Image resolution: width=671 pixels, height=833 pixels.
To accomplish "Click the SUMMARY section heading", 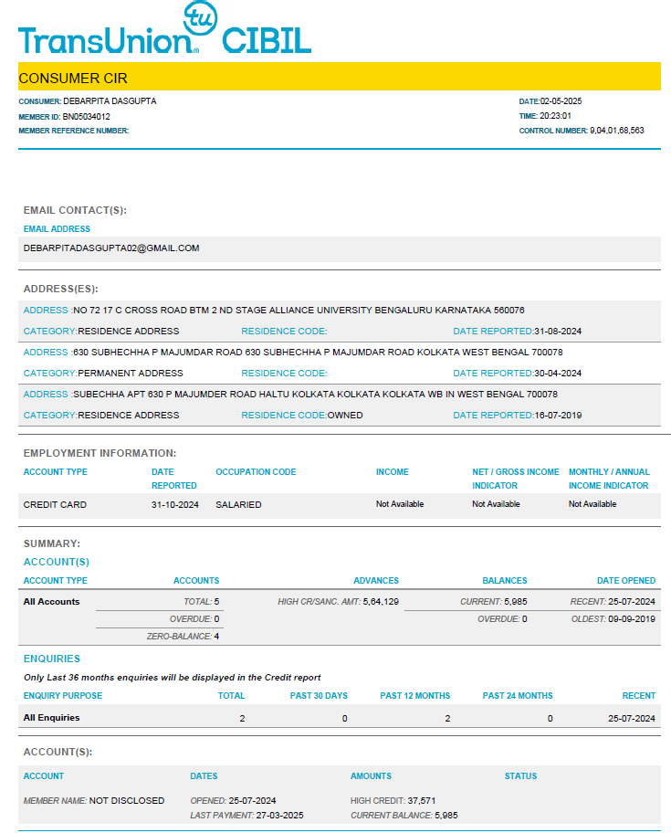I will [x=51, y=543].
